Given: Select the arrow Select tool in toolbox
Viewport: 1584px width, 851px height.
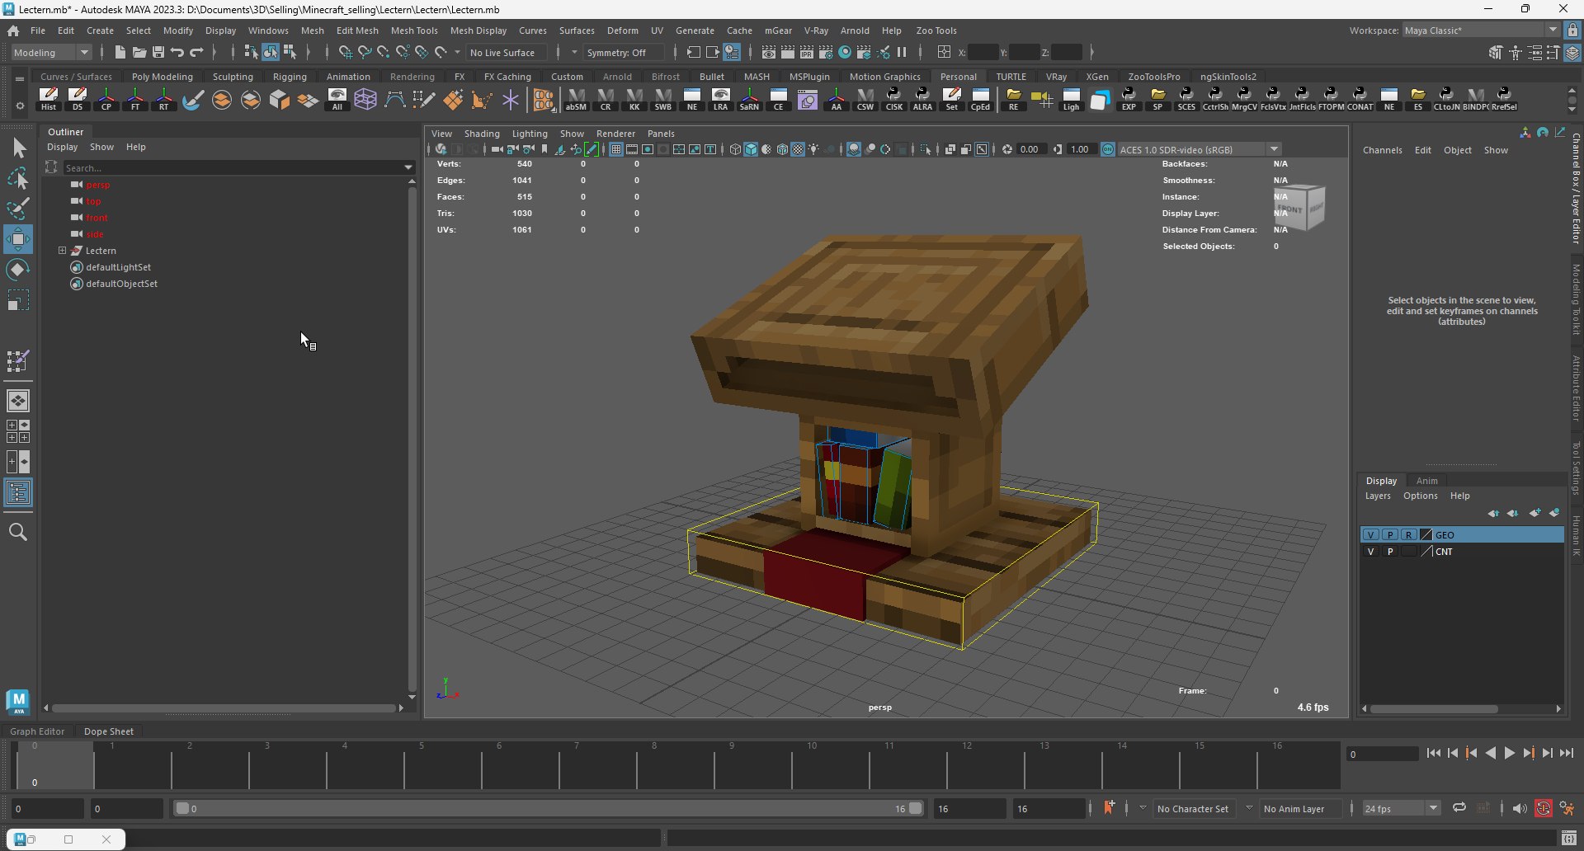Looking at the screenshot, I should pos(18,148).
